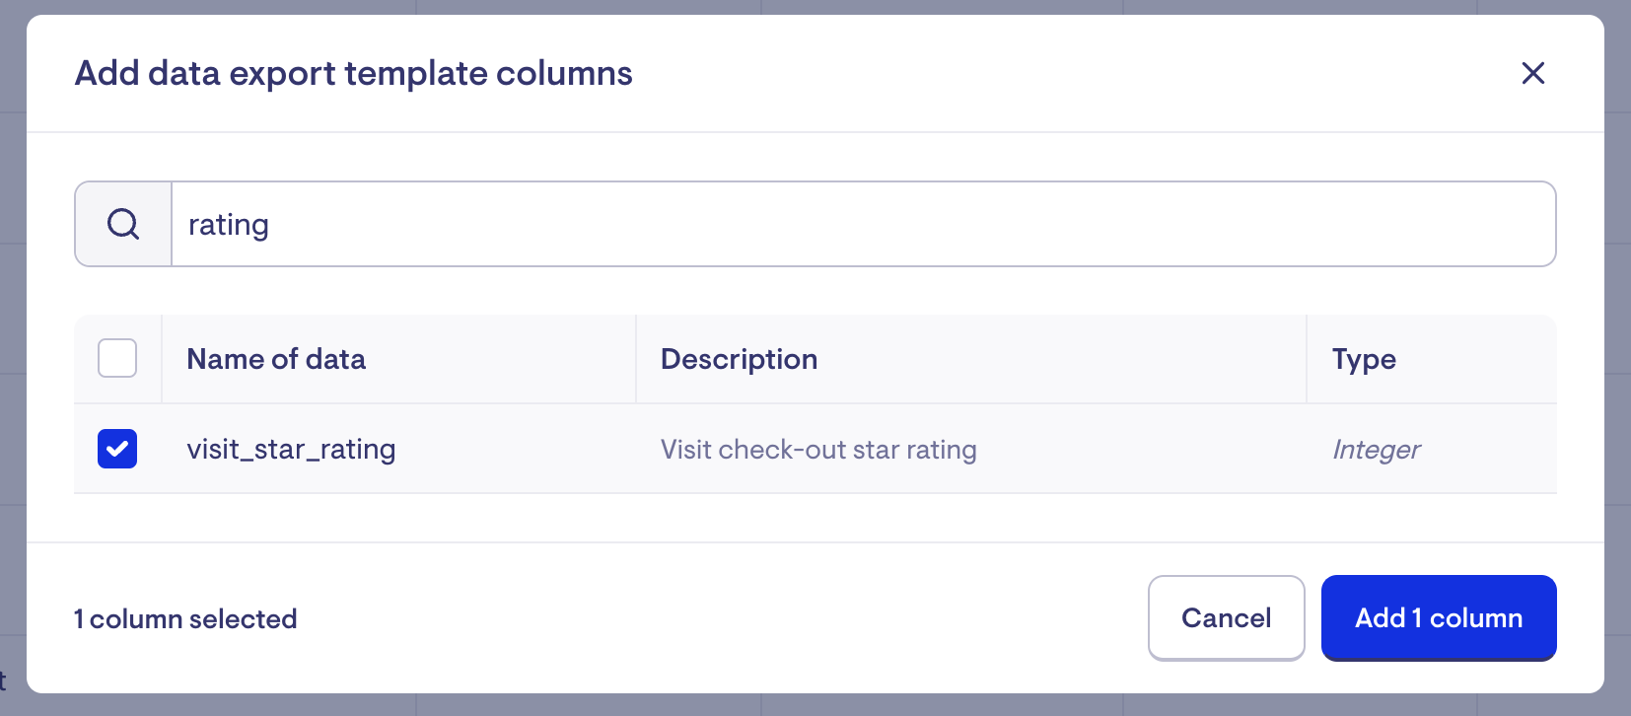Viewport: 1631px width, 716px height.
Task: Click the "Integer" type cell
Action: click(1376, 450)
